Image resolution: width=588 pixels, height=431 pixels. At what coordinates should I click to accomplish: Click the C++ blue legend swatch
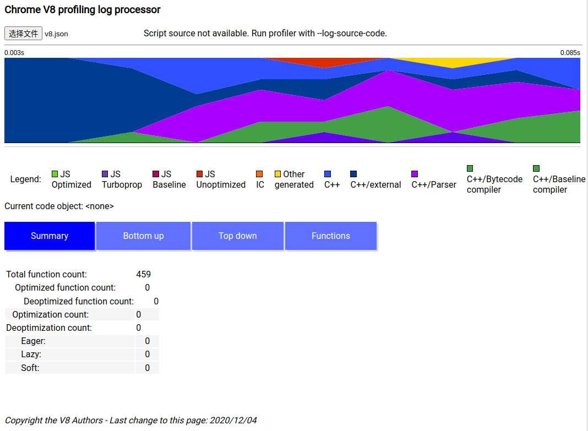328,174
